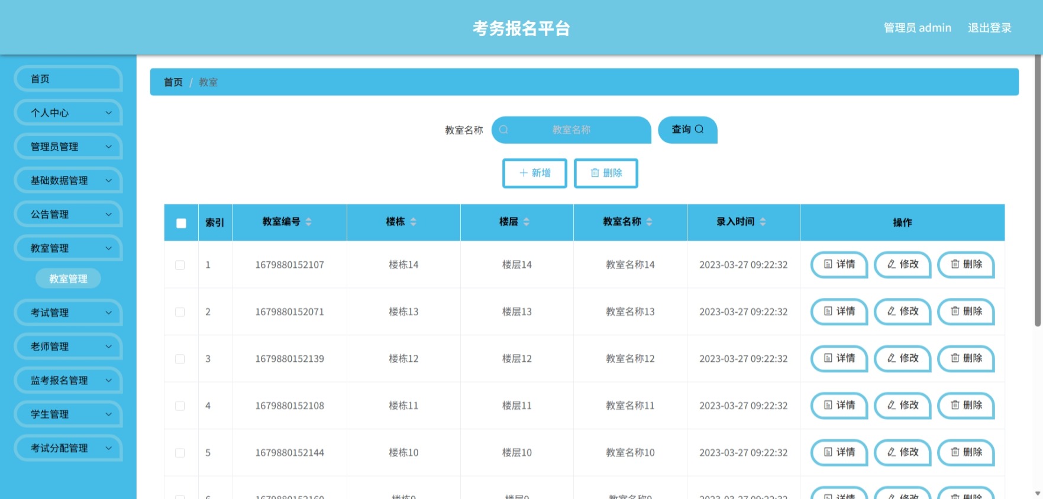
Task: Click the 教室名称12 cell
Action: point(630,359)
